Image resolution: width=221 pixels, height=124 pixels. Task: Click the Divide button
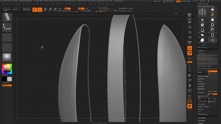[x=202, y=72]
